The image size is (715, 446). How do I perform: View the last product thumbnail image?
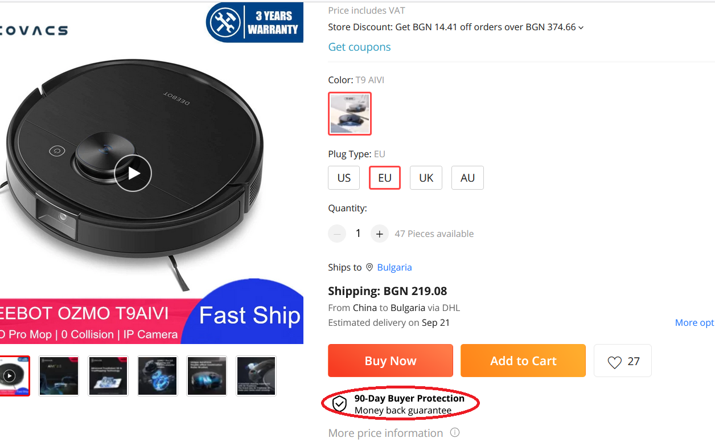tap(256, 376)
